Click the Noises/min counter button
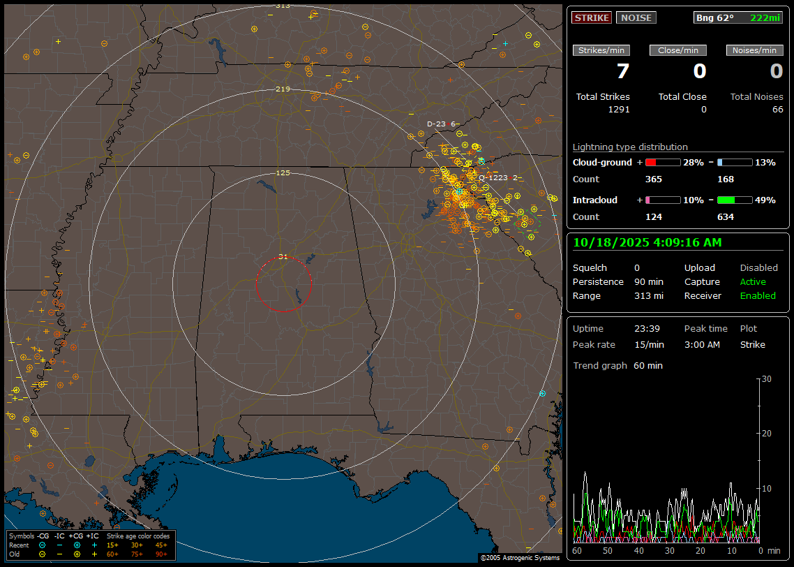The width and height of the screenshot is (794, 567). pos(754,50)
